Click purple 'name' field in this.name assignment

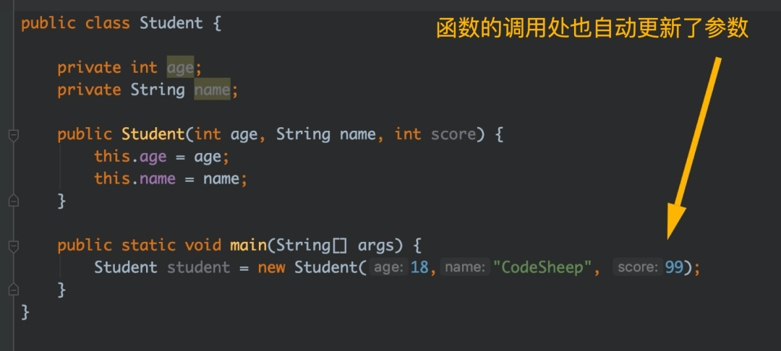coord(158,178)
